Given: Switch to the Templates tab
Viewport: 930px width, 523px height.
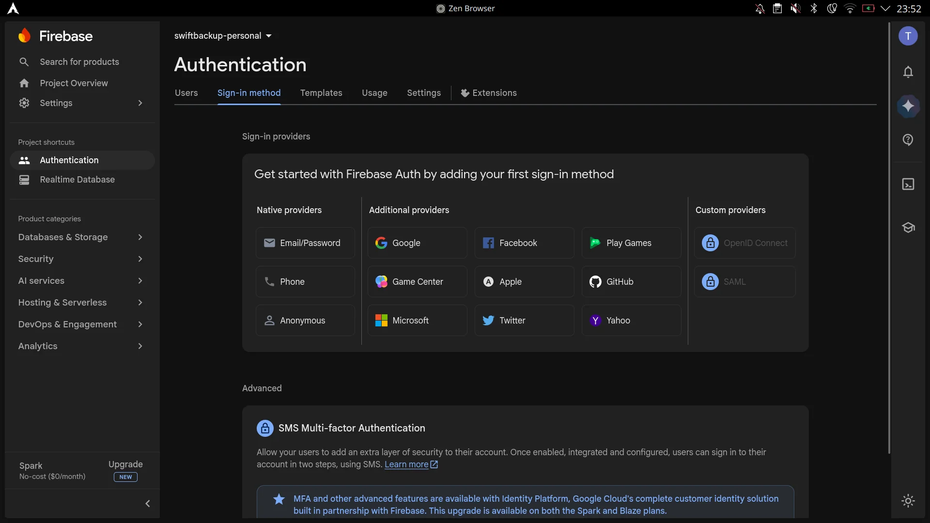Looking at the screenshot, I should (321, 93).
